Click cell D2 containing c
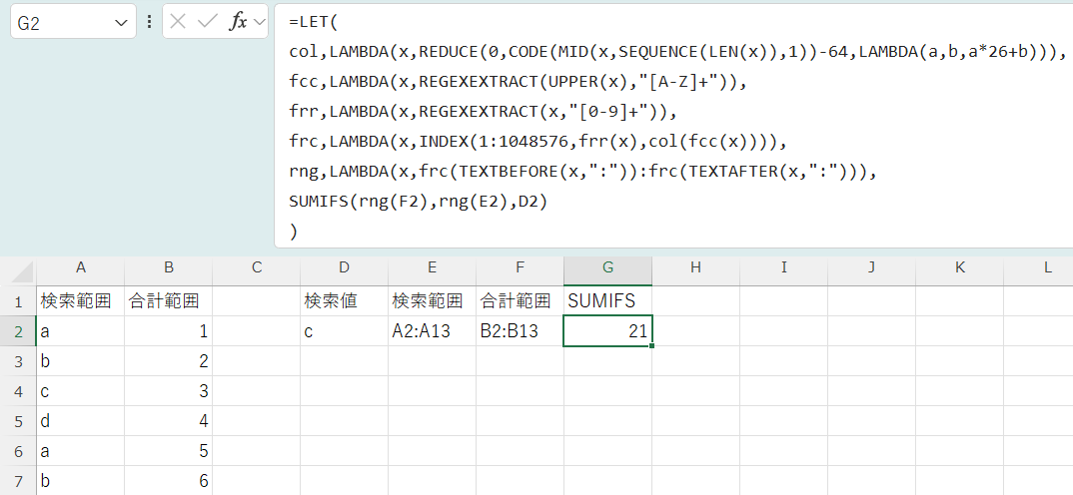Viewport: 1073px width, 495px height. [x=345, y=331]
